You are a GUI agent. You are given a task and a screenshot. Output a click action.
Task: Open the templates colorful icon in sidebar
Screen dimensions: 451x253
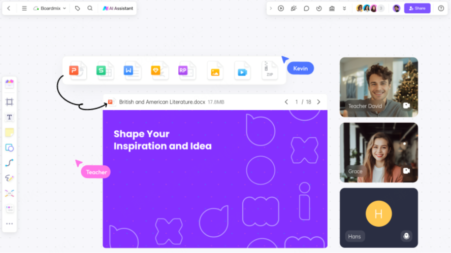click(x=10, y=84)
